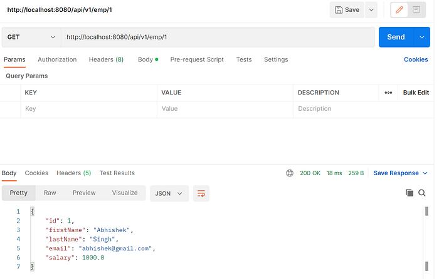439x279 pixels.
Task: Switch to the Authorization tab
Action: coord(57,59)
